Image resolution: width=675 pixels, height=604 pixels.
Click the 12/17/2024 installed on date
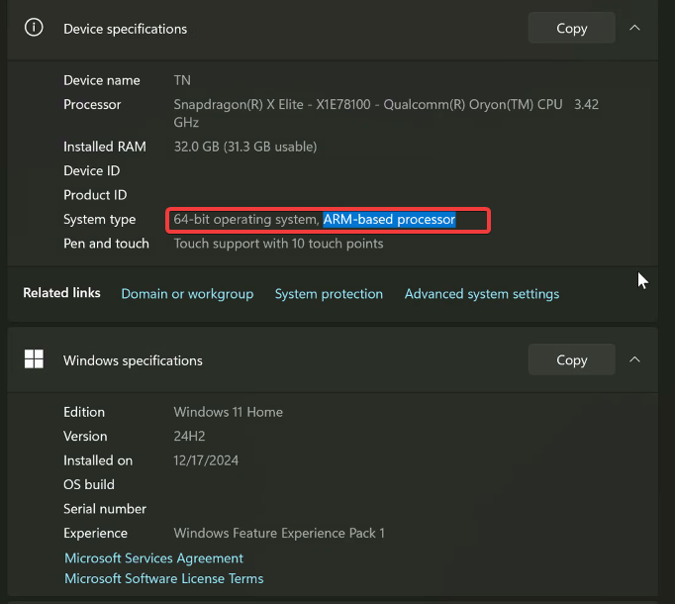pyautogui.click(x=206, y=460)
